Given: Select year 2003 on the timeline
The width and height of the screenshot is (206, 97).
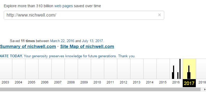Looking at the screenshot, I should [5, 82].
